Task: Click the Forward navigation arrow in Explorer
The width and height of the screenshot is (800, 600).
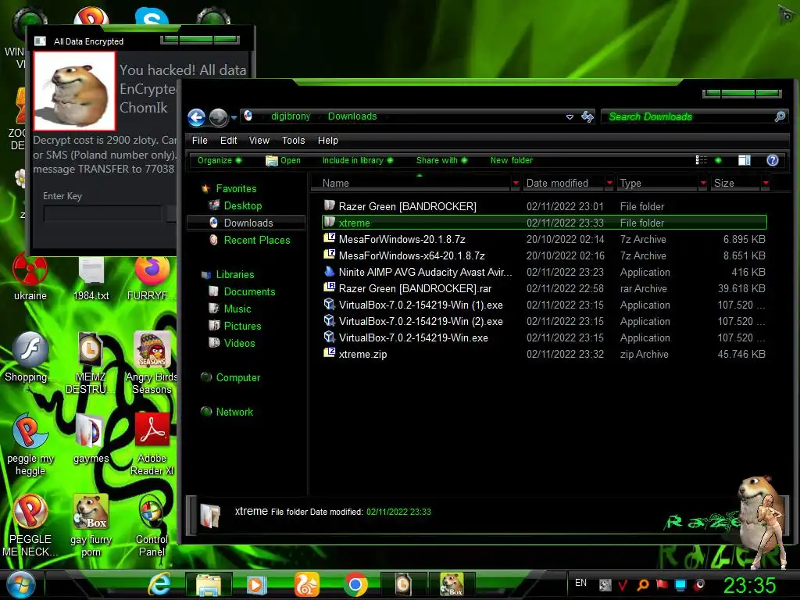Action: point(219,117)
